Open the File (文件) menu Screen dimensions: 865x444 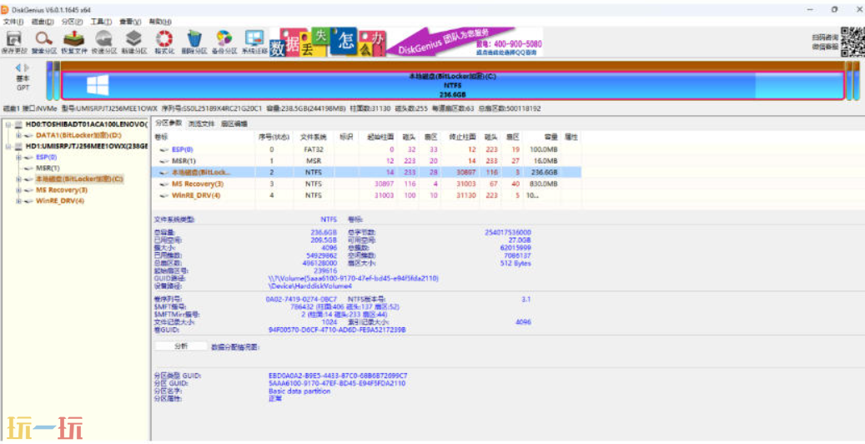pos(13,22)
